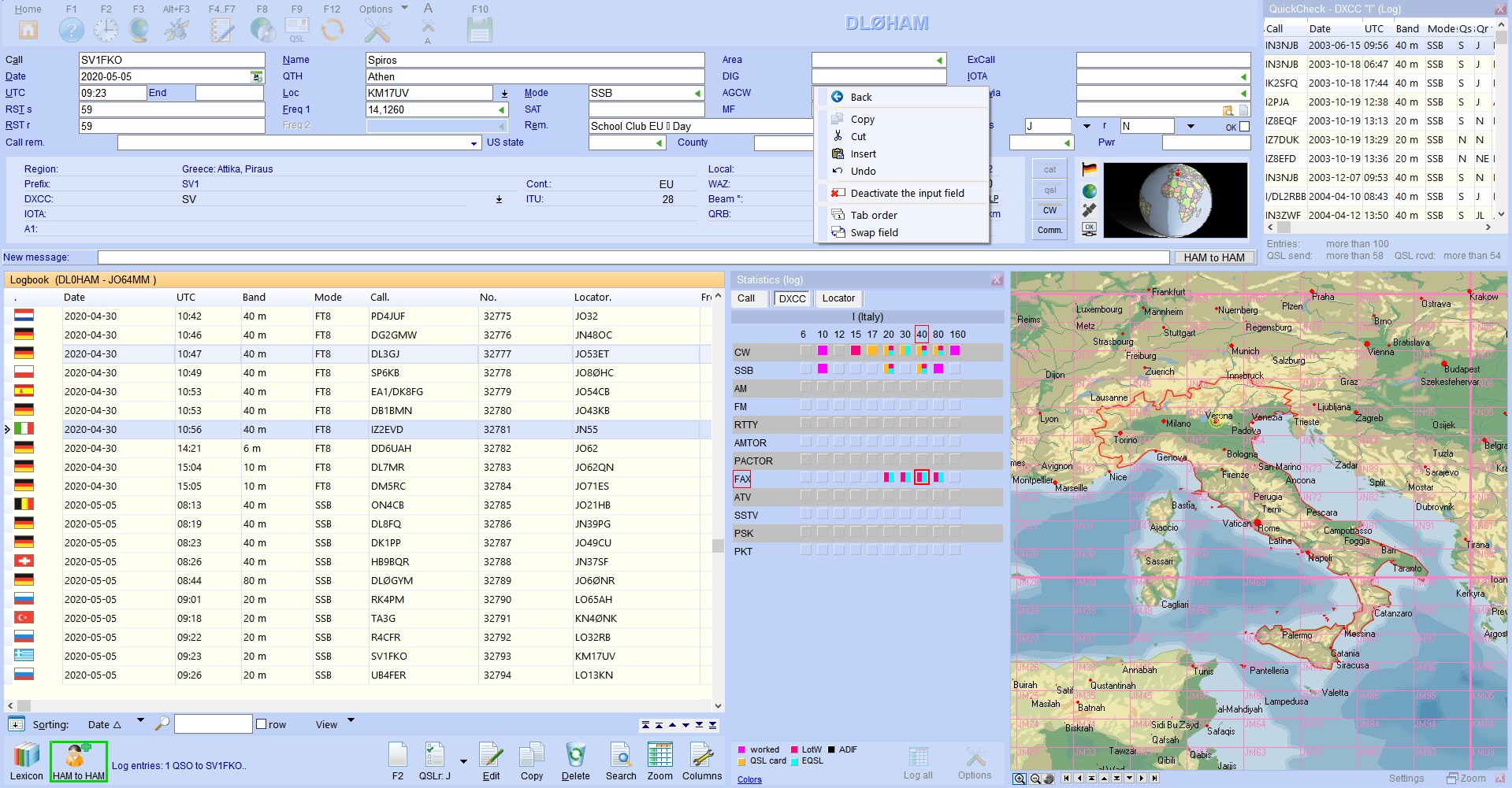
Task: Click the F2 clock icon
Action: (x=106, y=30)
